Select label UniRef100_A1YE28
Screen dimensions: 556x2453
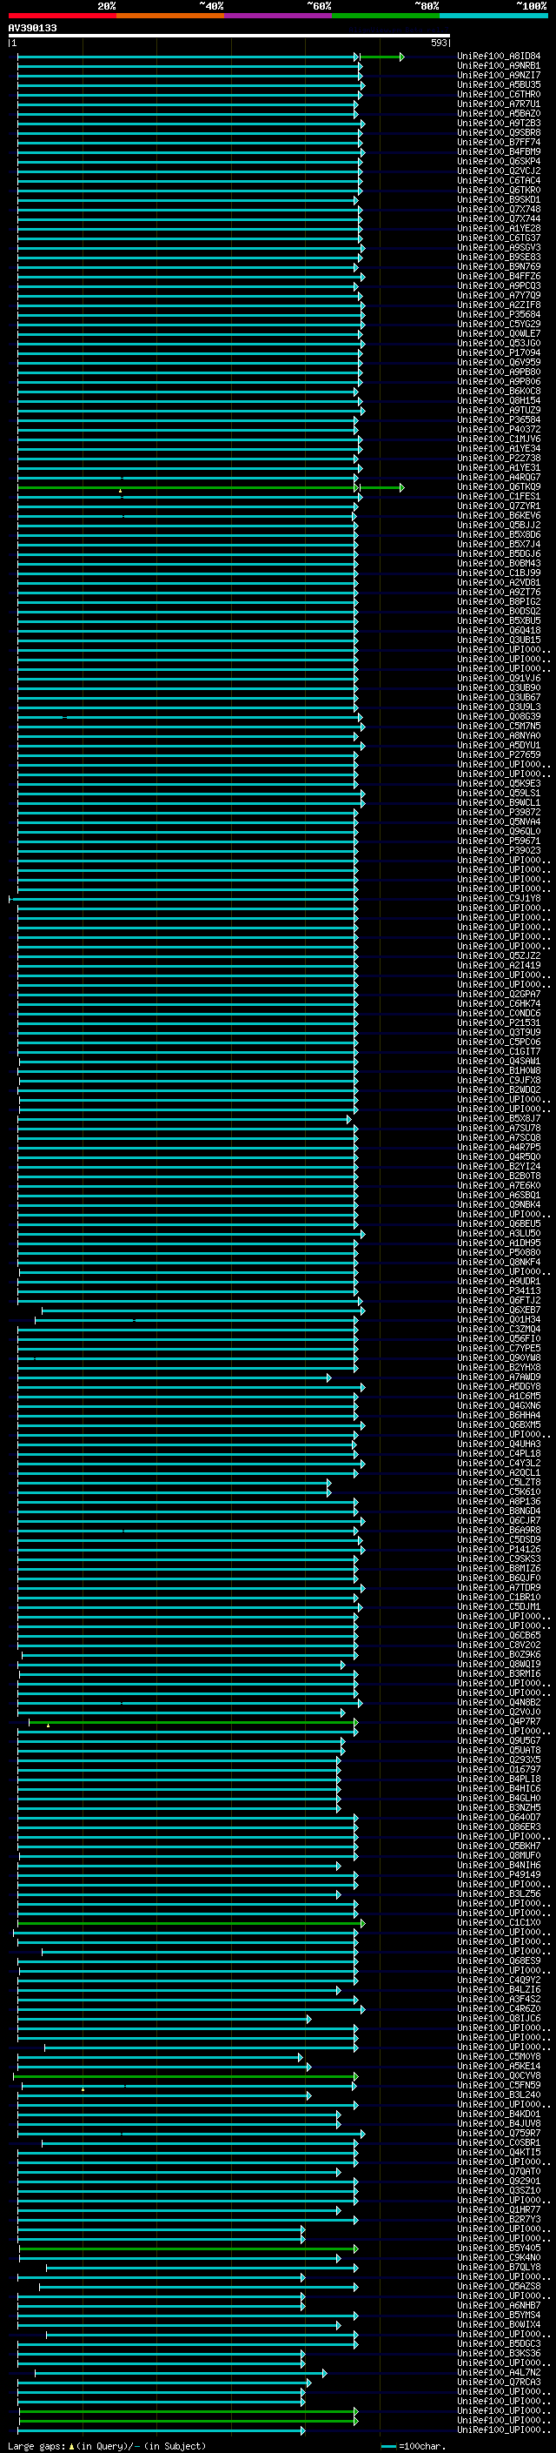coord(499,229)
